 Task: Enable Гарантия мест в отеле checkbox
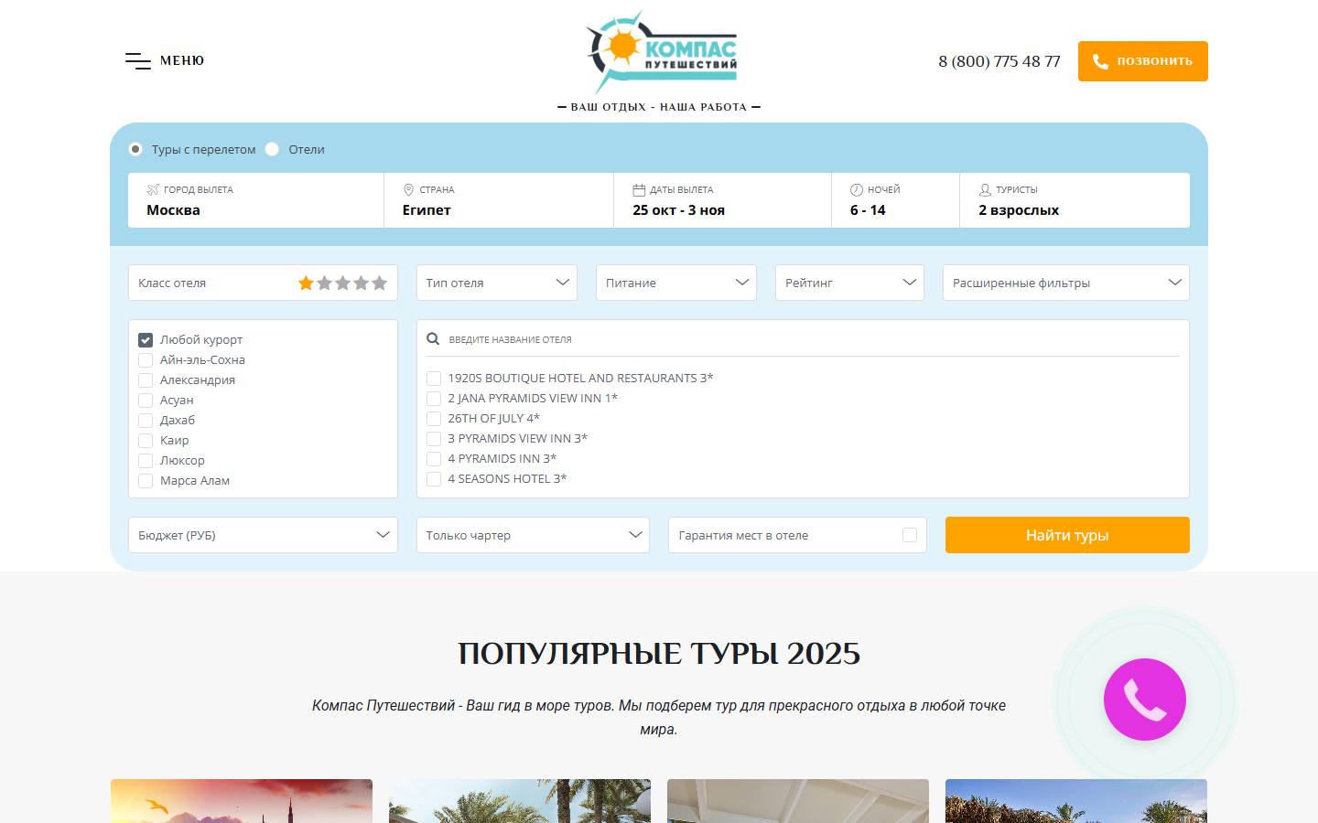[910, 535]
